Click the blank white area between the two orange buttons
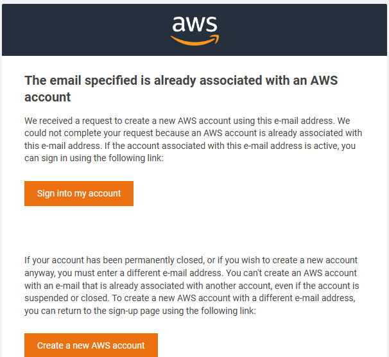 tap(193, 231)
